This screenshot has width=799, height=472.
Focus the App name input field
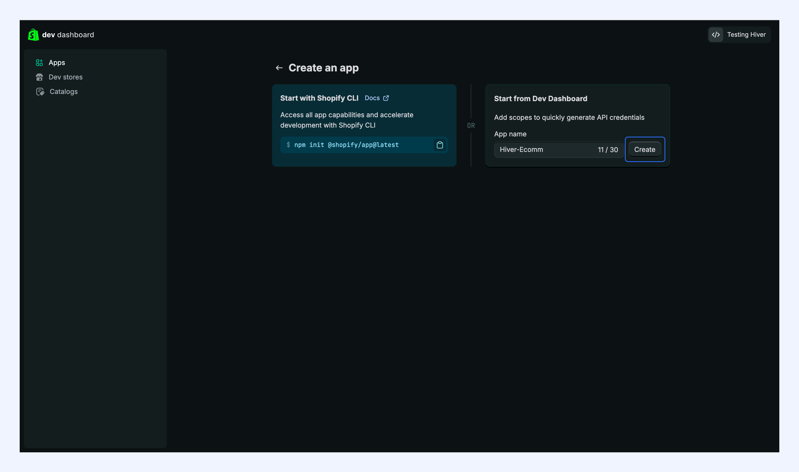(x=559, y=150)
